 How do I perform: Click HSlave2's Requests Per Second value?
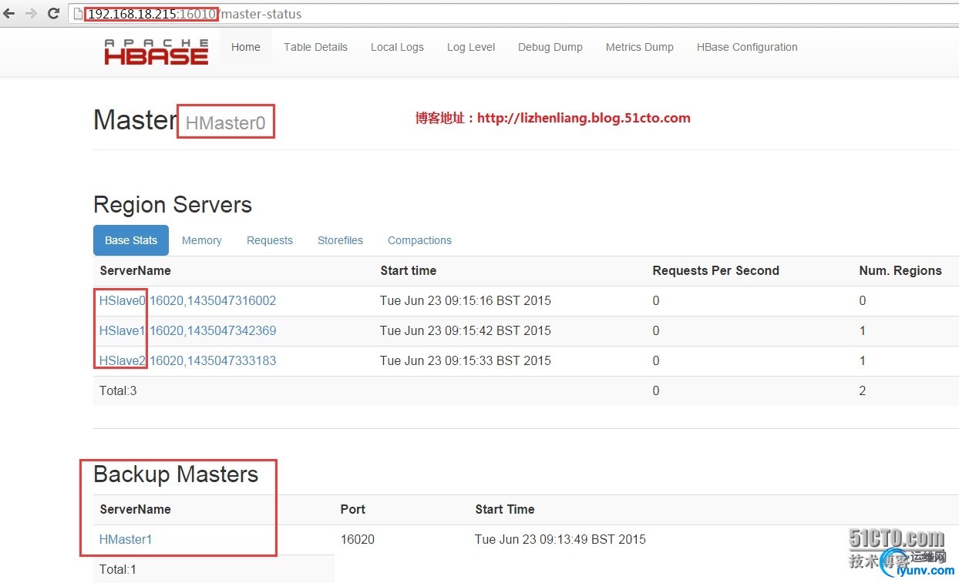click(656, 360)
